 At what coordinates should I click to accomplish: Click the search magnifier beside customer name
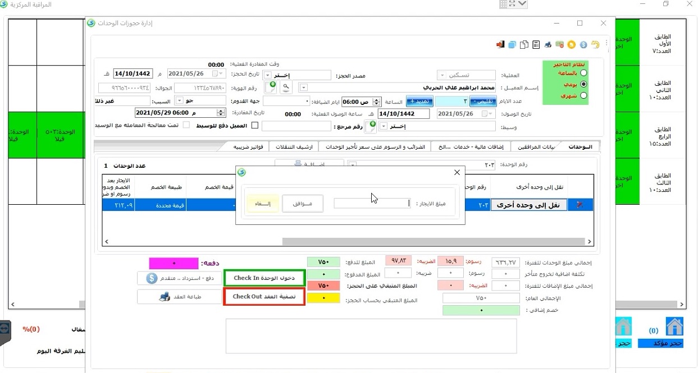[286, 88]
